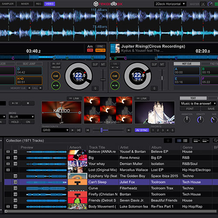
Task: Switch to track list view icon
Action: coord(185,140)
